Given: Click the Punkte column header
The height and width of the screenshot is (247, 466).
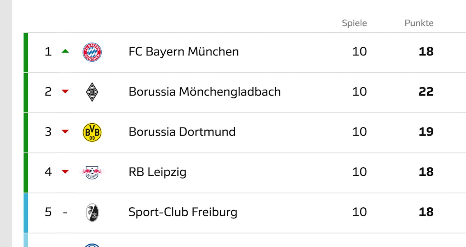Looking at the screenshot, I should click(419, 23).
